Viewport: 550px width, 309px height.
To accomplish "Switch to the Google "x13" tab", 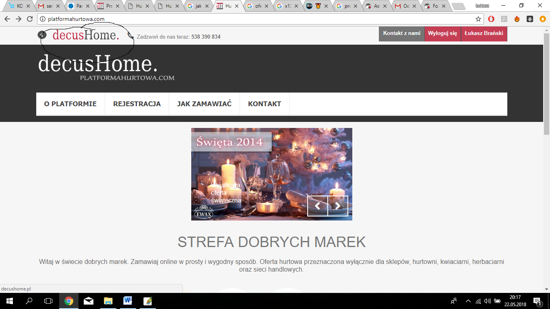I will coord(287,6).
